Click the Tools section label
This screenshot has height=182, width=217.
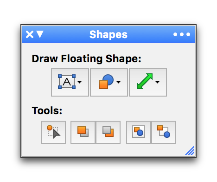47,110
